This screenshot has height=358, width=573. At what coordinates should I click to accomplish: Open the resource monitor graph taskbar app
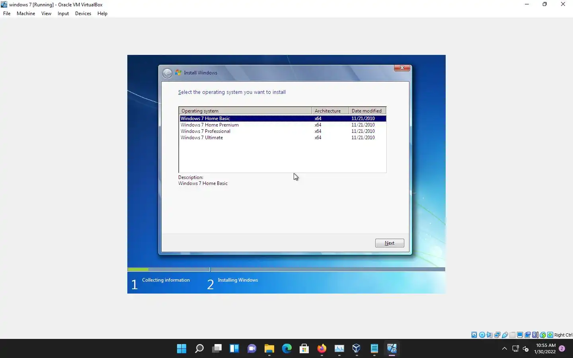click(339, 348)
